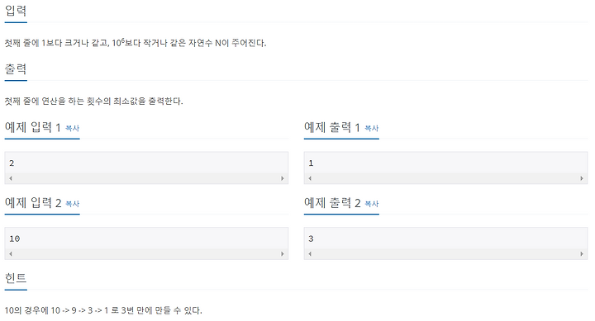Copy 예제 입력 1 via 복사 link
This screenshot has height=321, width=595.
(72, 129)
